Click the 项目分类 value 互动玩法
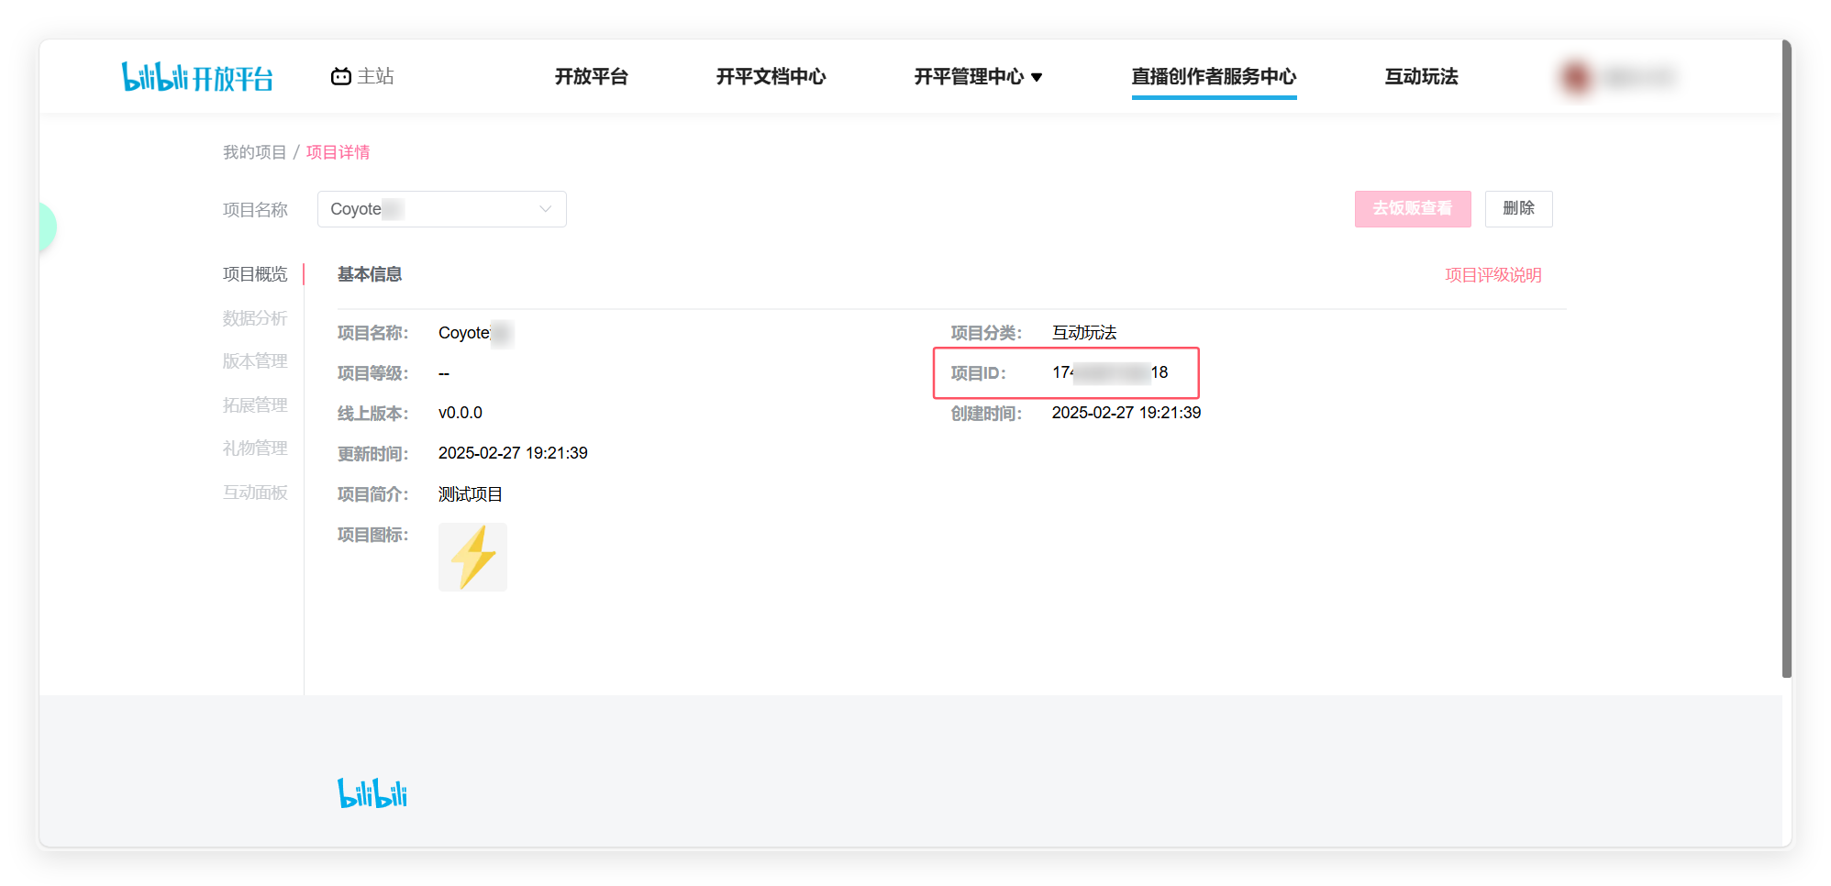The width and height of the screenshot is (1831, 886). coord(1084,333)
